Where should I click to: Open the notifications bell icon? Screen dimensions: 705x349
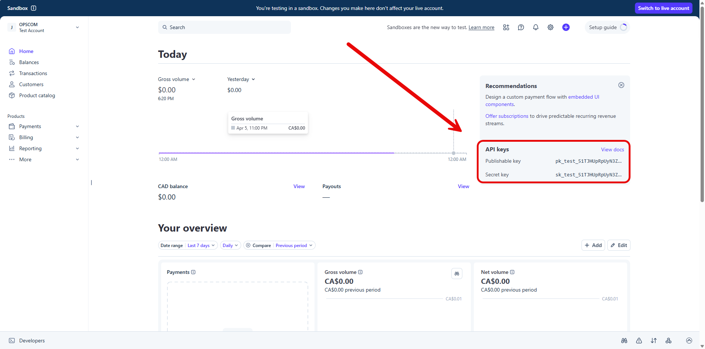(535, 27)
